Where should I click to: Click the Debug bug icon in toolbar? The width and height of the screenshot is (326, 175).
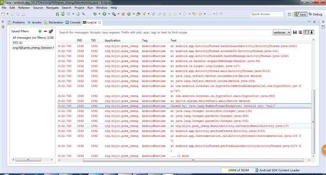[95, 14]
